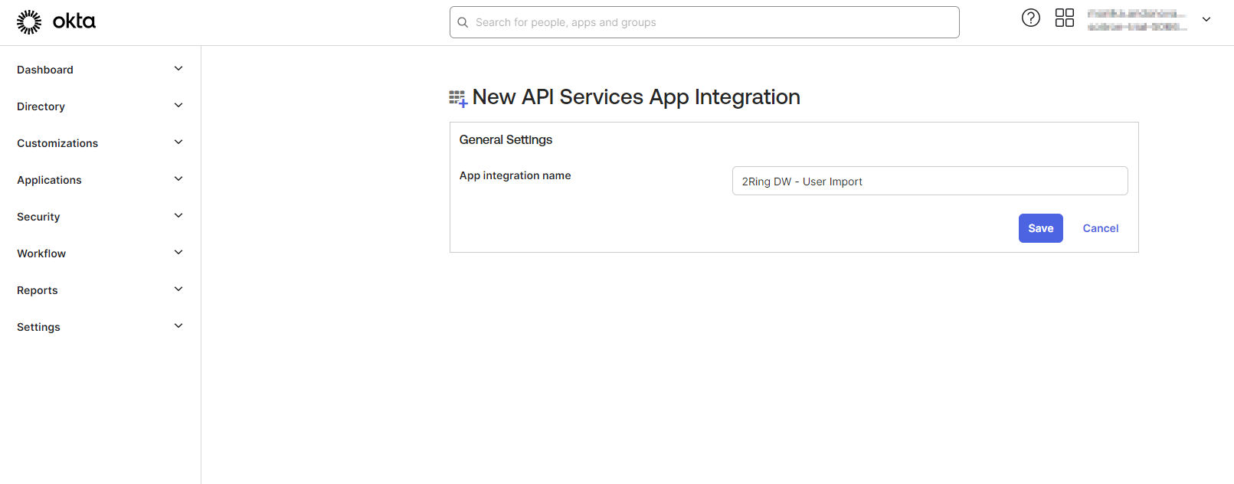Viewport: 1234px width, 484px height.
Task: Expand the Customizations chevron
Action: (178, 142)
